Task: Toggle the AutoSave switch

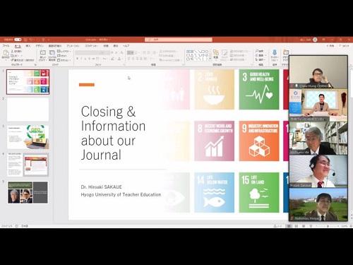Action: [x=18, y=40]
